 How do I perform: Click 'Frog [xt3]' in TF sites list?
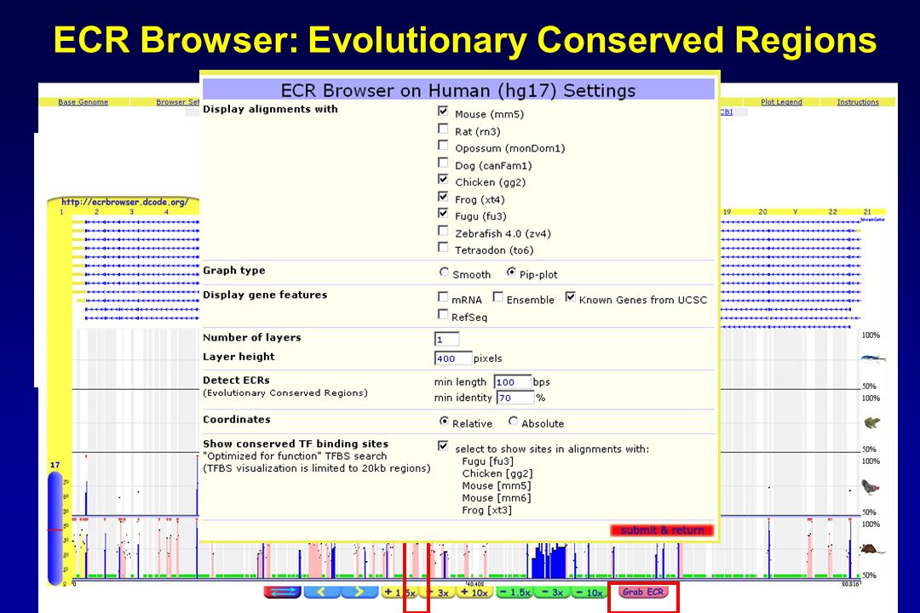click(x=486, y=510)
